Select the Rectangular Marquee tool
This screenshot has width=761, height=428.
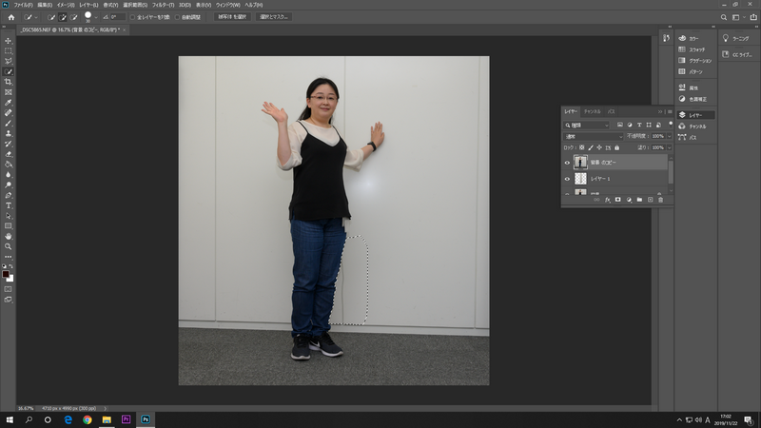pyautogui.click(x=9, y=51)
